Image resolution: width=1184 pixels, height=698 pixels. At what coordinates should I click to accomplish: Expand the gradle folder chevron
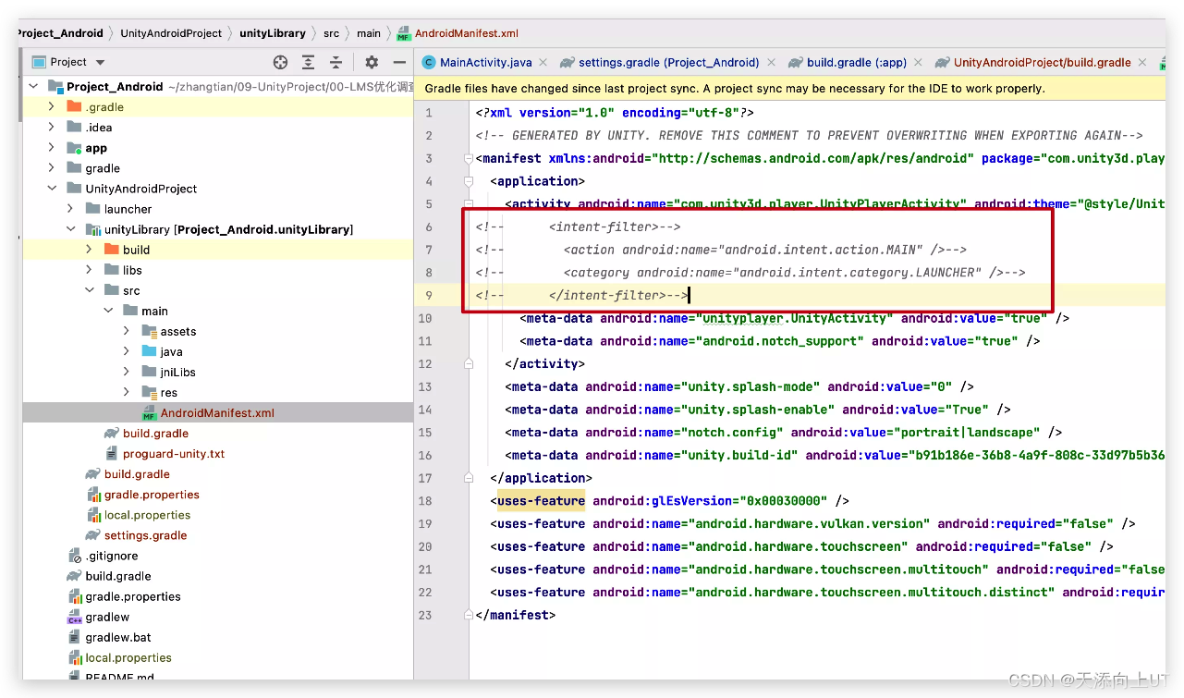point(52,168)
